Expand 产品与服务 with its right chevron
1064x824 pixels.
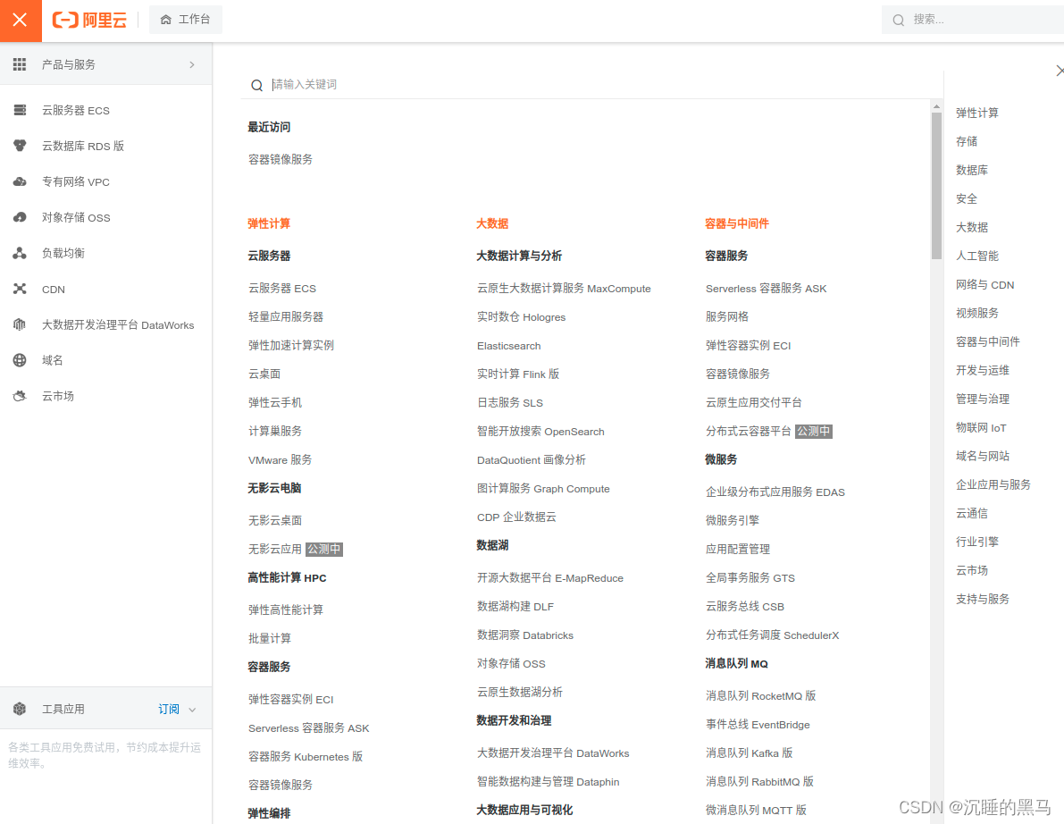click(x=192, y=64)
